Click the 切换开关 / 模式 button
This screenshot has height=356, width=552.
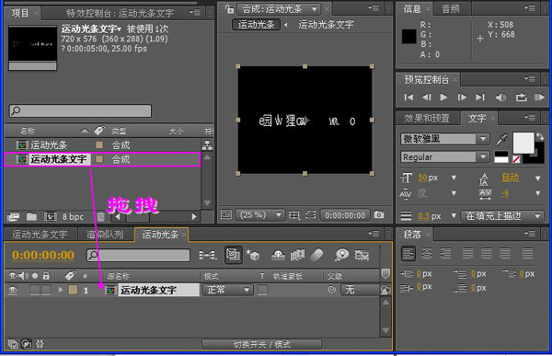click(261, 344)
